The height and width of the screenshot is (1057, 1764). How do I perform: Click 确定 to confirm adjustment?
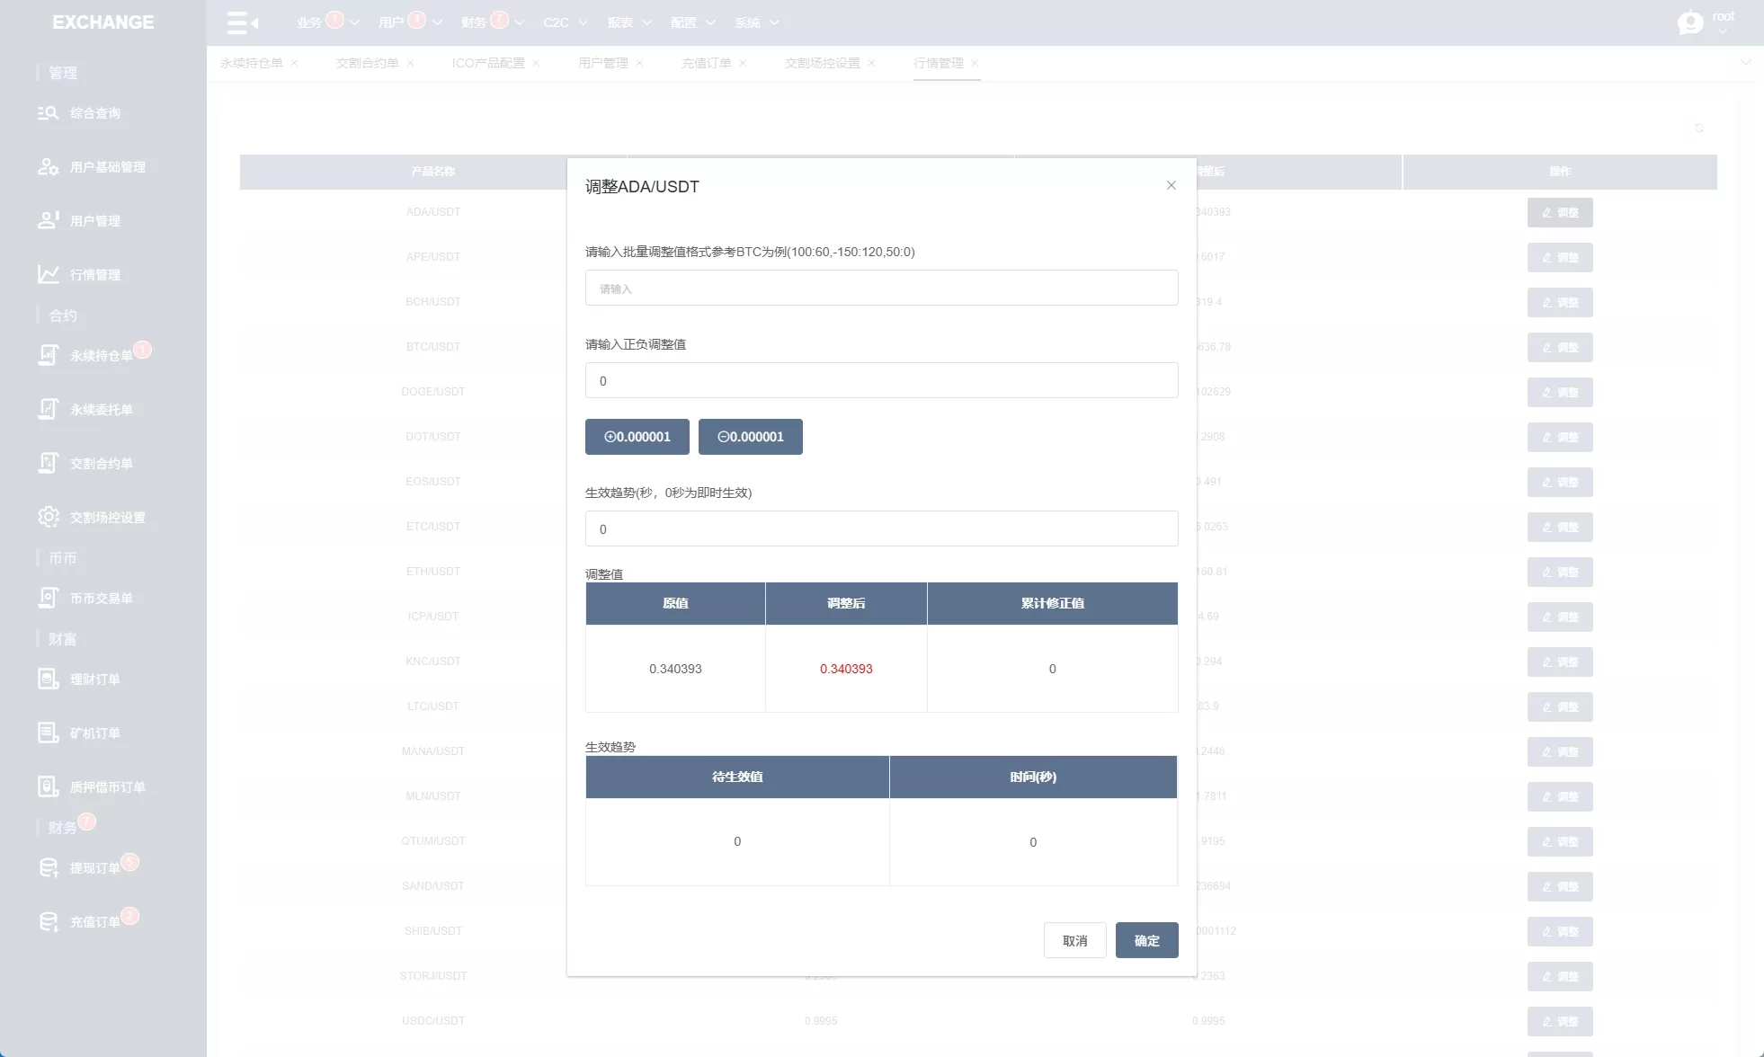pyautogui.click(x=1146, y=940)
